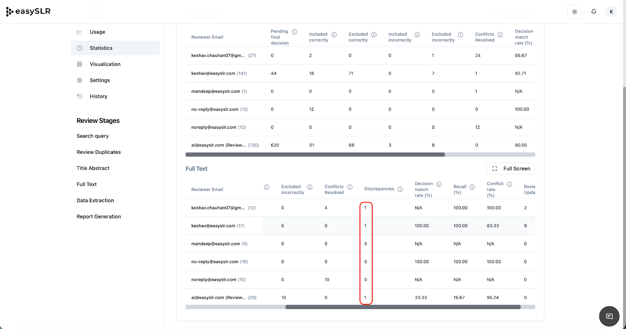Toggle the light/dark theme sun icon
The image size is (626, 329).
tap(574, 12)
